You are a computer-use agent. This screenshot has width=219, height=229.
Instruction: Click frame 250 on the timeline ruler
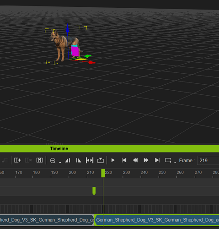162,173
